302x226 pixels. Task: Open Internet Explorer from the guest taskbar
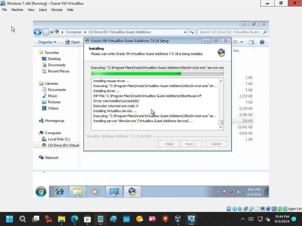(x=59, y=192)
